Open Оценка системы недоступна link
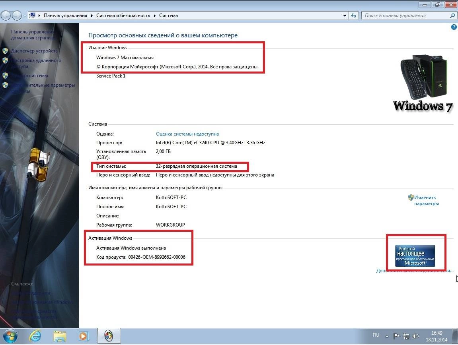The width and height of the screenshot is (458, 345). (187, 134)
